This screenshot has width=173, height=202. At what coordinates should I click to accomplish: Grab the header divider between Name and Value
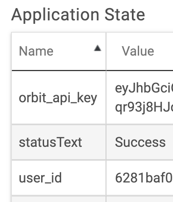[106, 51]
